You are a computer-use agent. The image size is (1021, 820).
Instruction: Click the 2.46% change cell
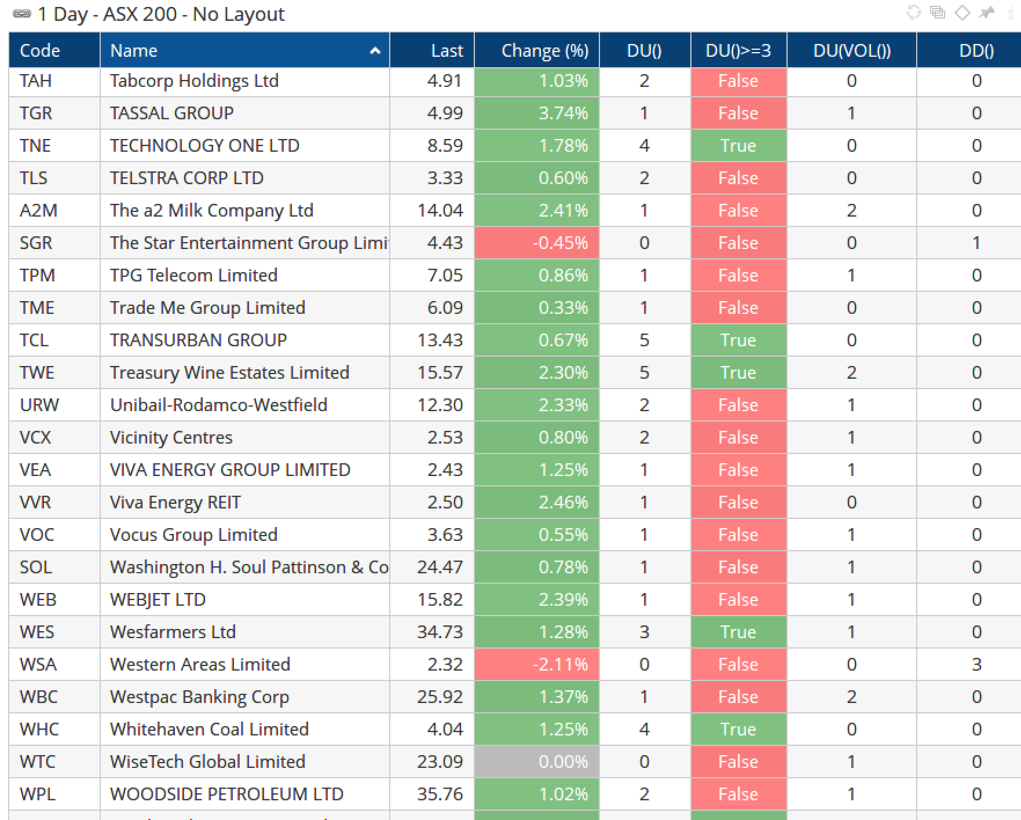(x=537, y=502)
